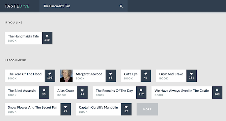Like Cat's Eye with heart 41

tap(146, 76)
